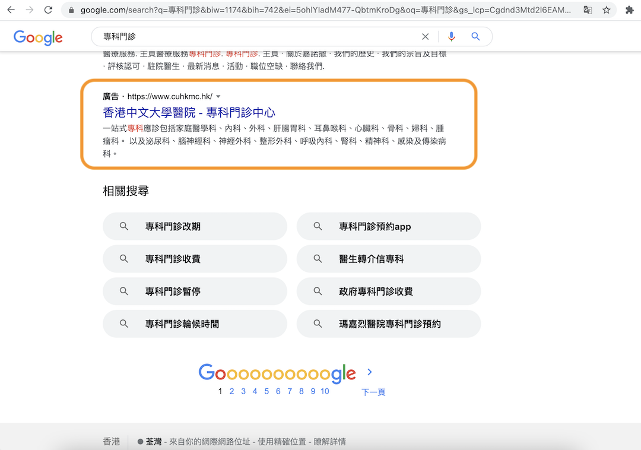The height and width of the screenshot is (450, 641).
Task: Expand the ad URL dropdown arrow
Action: [x=218, y=97]
